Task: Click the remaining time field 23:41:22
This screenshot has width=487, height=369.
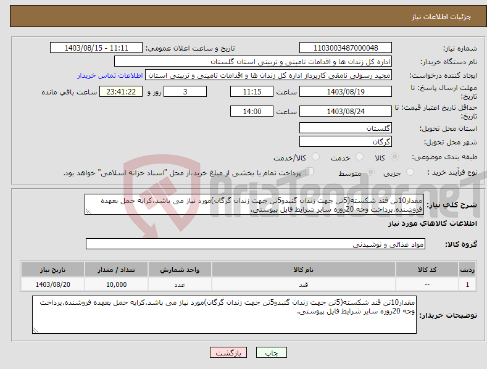Action: pyautogui.click(x=121, y=91)
